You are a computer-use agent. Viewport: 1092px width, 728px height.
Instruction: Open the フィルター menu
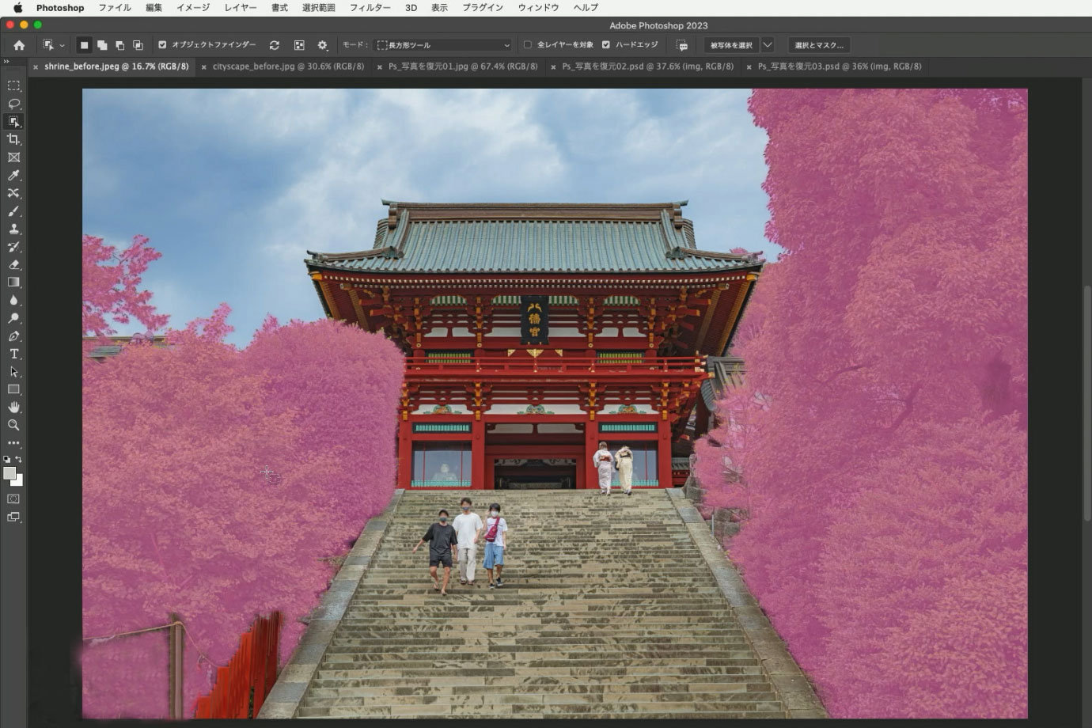[x=370, y=8]
